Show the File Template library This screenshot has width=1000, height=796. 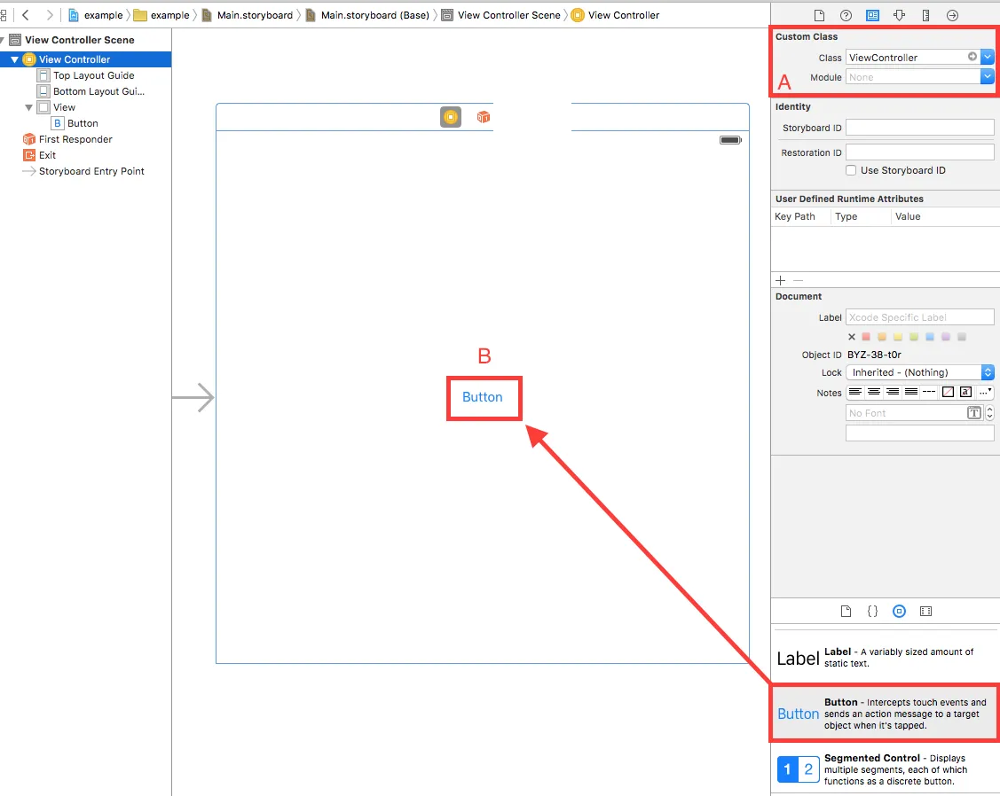pyautogui.click(x=846, y=611)
